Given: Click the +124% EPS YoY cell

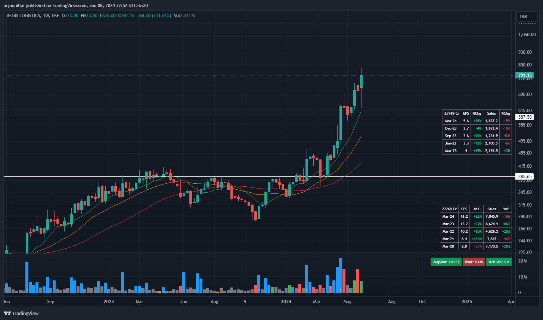Looking at the screenshot, I should click(x=476, y=239).
